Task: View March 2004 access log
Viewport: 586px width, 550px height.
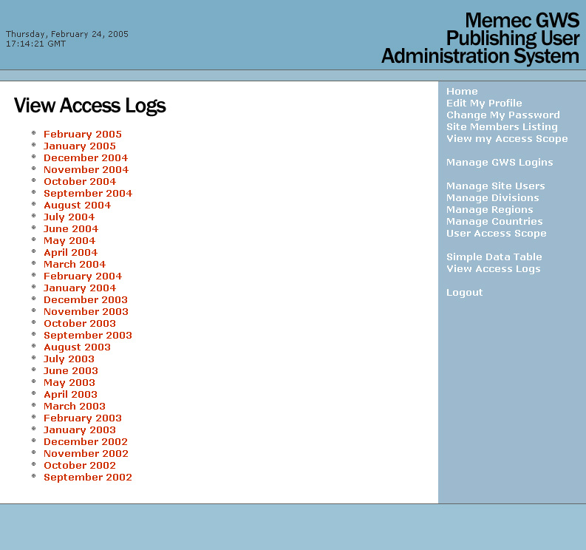Action: pos(75,264)
